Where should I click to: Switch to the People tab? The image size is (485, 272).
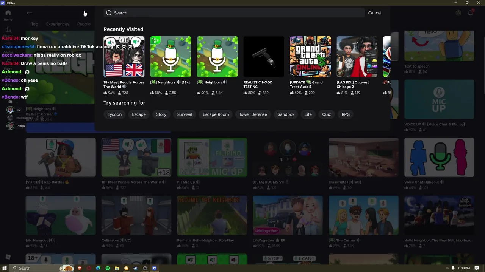[84, 24]
